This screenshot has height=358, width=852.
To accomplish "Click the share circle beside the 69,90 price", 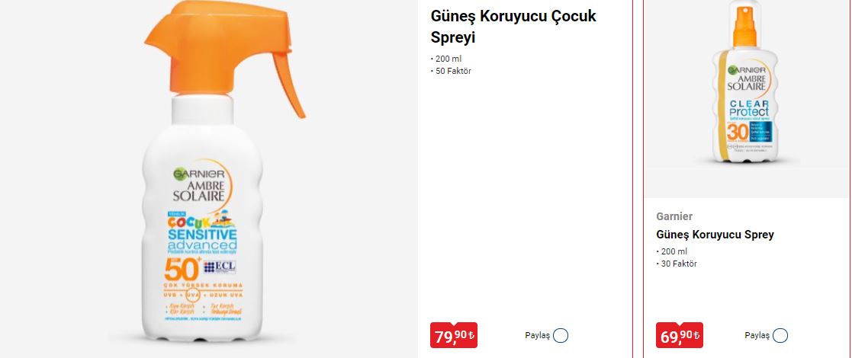I will click(780, 335).
